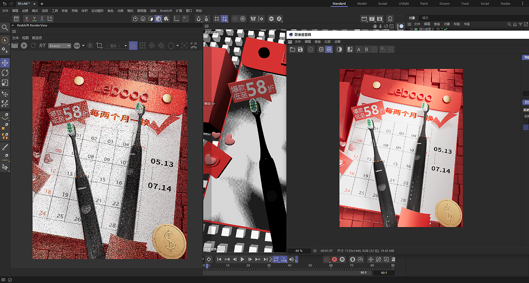
Task: Open image in Picture Viewer folder icon
Action: click(293, 49)
